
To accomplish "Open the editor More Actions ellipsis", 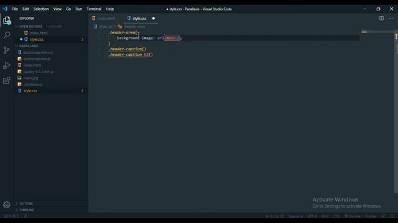I will coord(391,18).
